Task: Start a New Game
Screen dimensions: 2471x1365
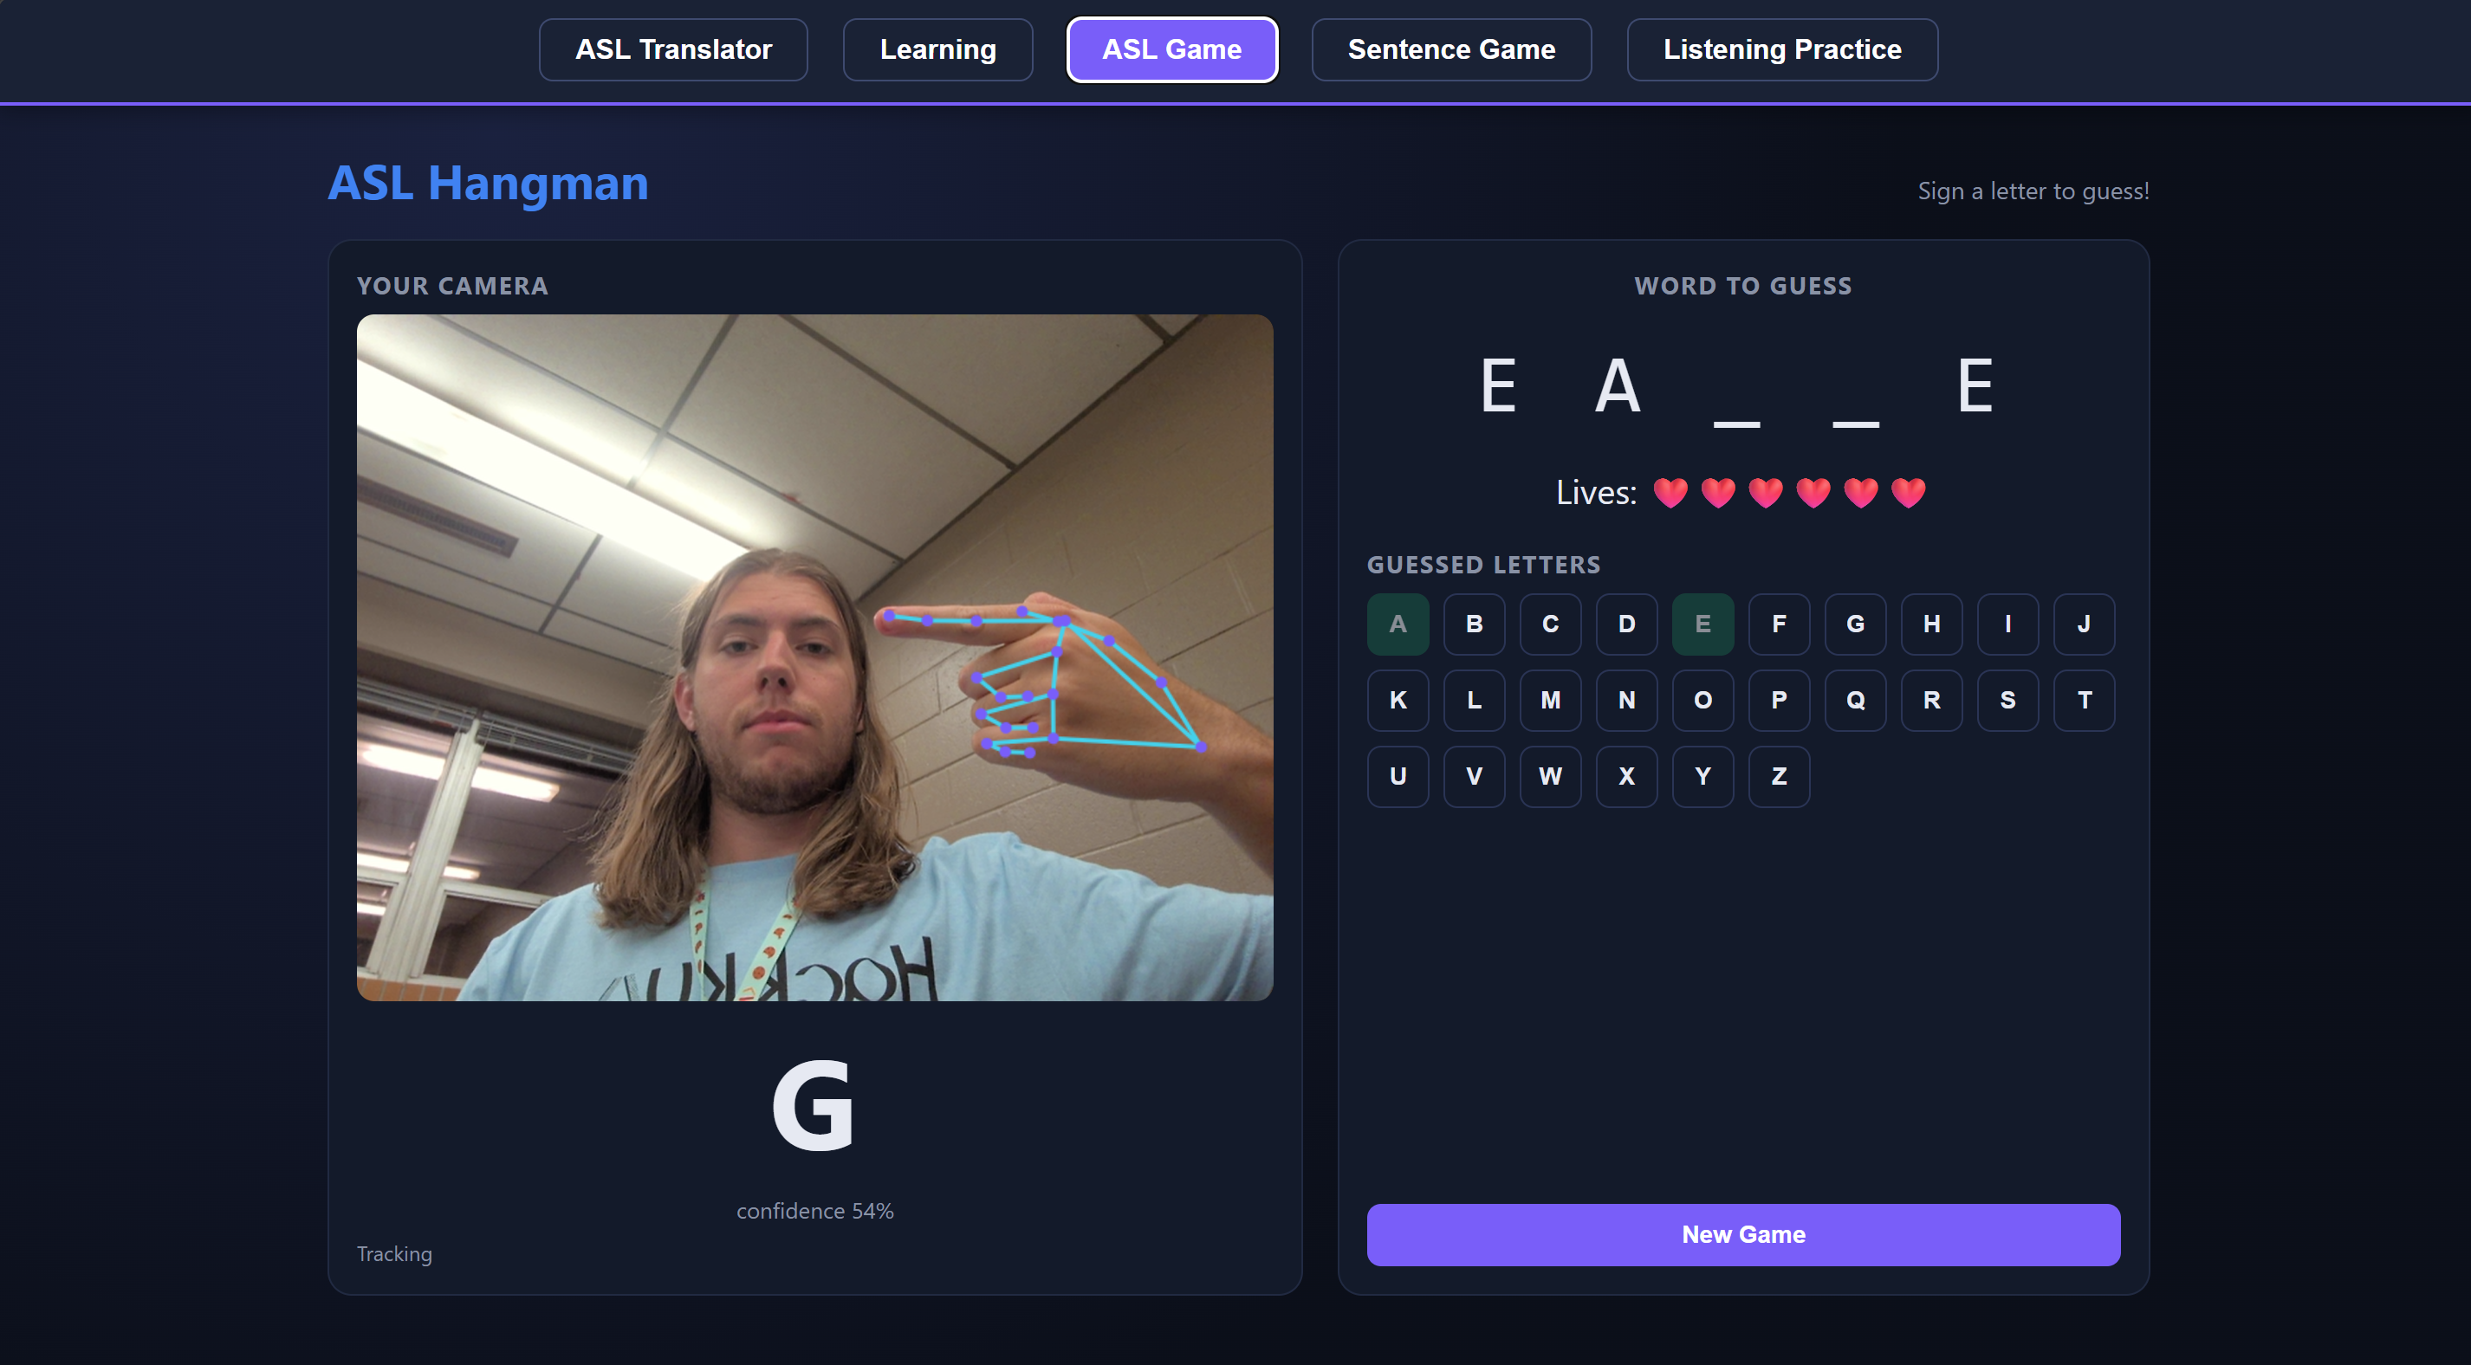Action: (1743, 1234)
